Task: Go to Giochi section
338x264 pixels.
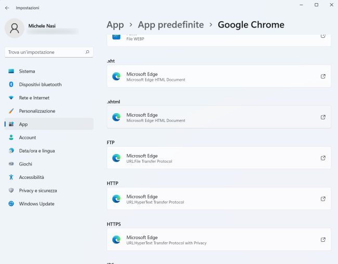Action: (49, 164)
